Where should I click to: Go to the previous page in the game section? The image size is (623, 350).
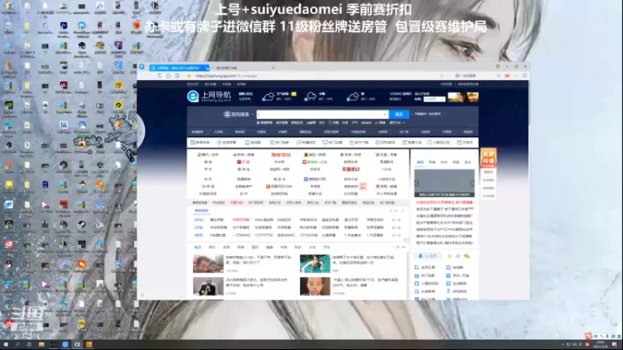(391, 211)
